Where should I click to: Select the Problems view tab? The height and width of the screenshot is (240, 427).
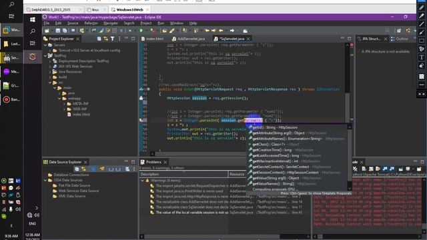pos(153,162)
